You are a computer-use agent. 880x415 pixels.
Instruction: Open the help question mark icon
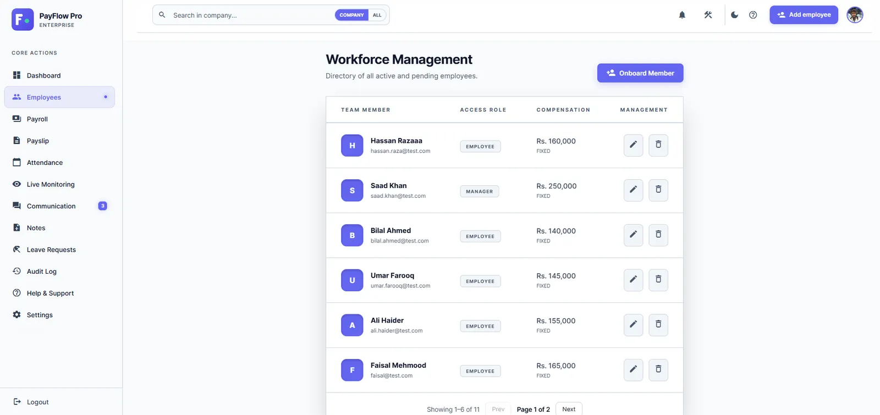tap(753, 15)
